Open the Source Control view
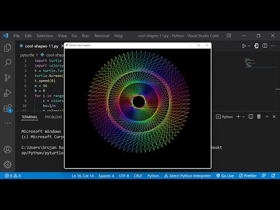The width and height of the screenshot is (280, 210). click(x=8, y=78)
